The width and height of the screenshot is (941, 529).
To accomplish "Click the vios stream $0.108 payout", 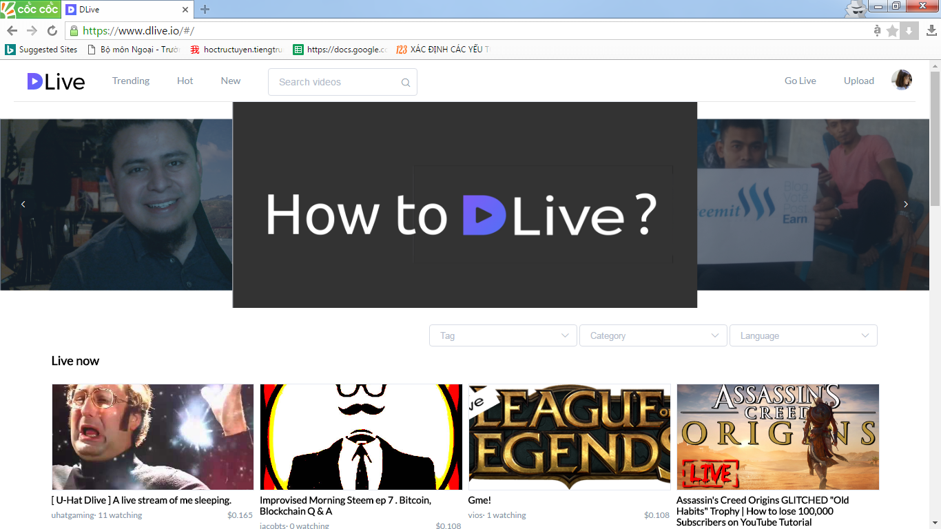I will tap(656, 515).
